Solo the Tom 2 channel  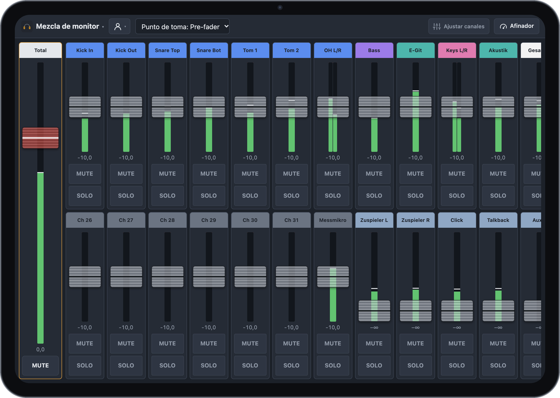tap(292, 196)
